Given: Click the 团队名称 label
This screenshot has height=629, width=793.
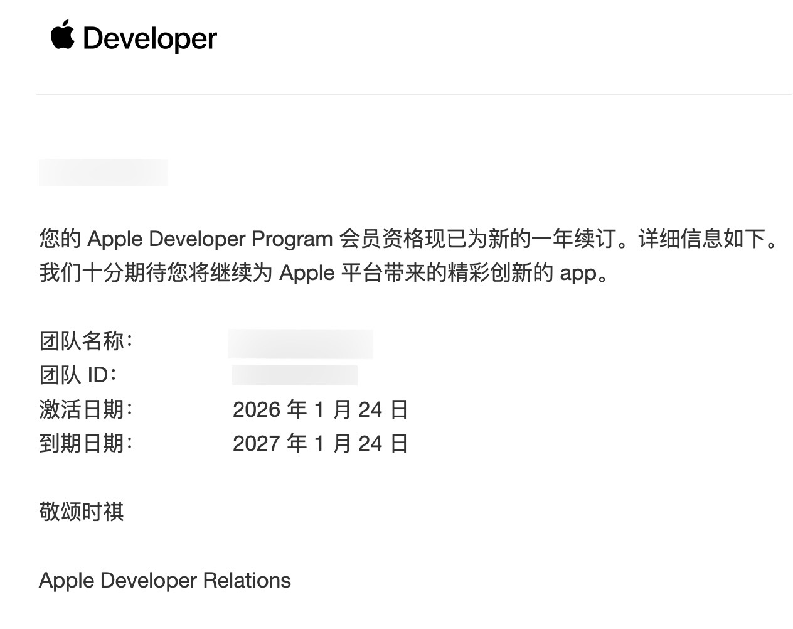Looking at the screenshot, I should click(x=87, y=341).
